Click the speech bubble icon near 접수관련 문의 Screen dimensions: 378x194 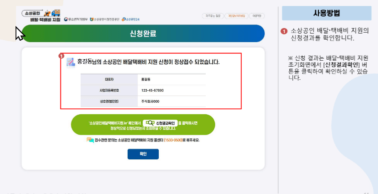[x=90, y=140]
